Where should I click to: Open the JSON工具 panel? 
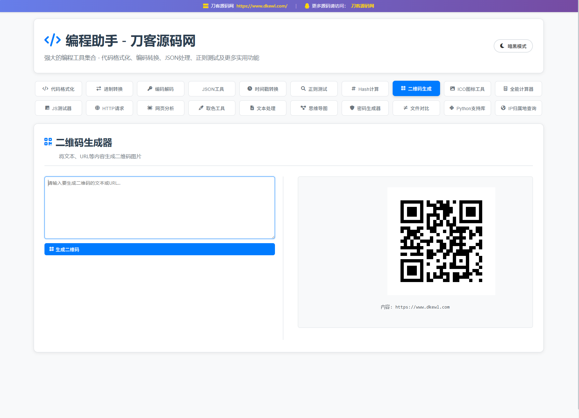tap(212, 89)
